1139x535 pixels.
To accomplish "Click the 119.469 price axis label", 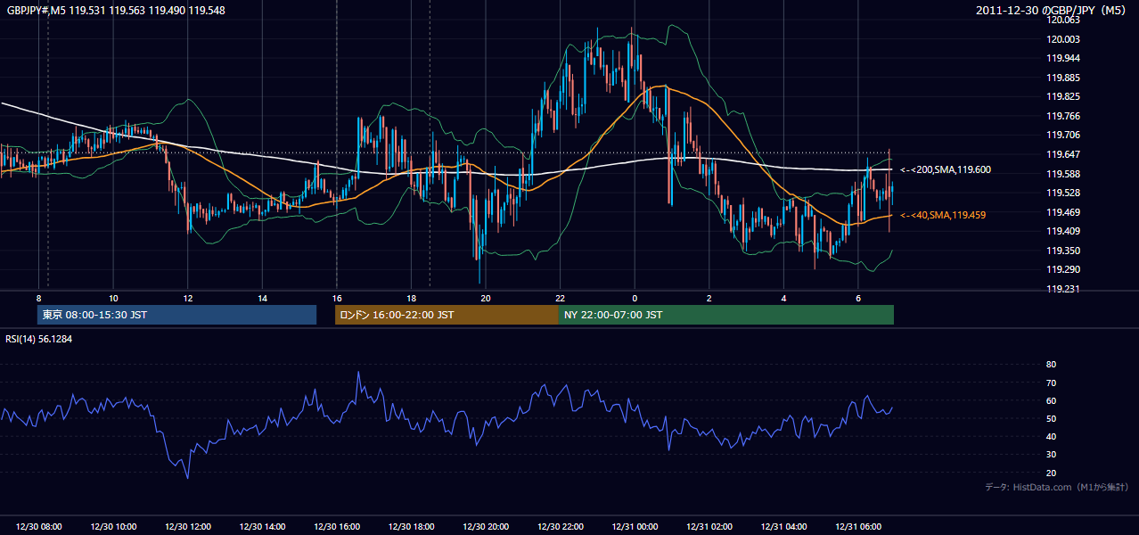I will (x=1064, y=212).
